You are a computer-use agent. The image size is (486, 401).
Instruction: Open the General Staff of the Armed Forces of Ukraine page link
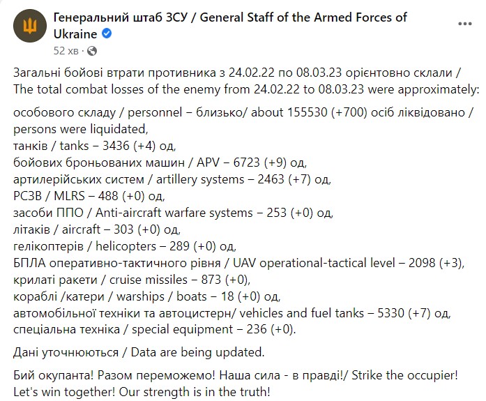pyautogui.click(x=230, y=17)
